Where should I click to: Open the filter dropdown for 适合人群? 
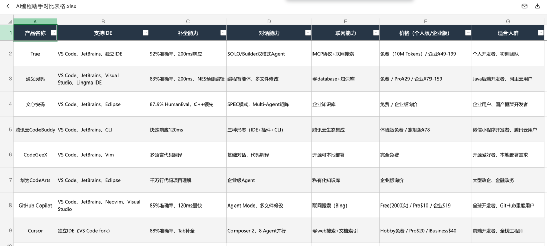pos(541,33)
